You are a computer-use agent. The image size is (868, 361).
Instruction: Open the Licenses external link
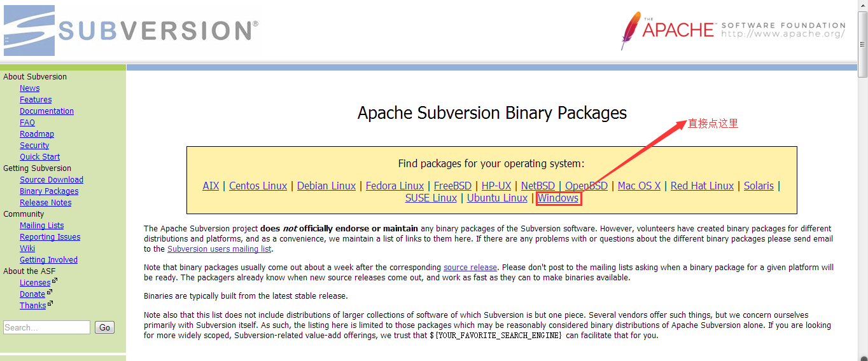pos(35,283)
